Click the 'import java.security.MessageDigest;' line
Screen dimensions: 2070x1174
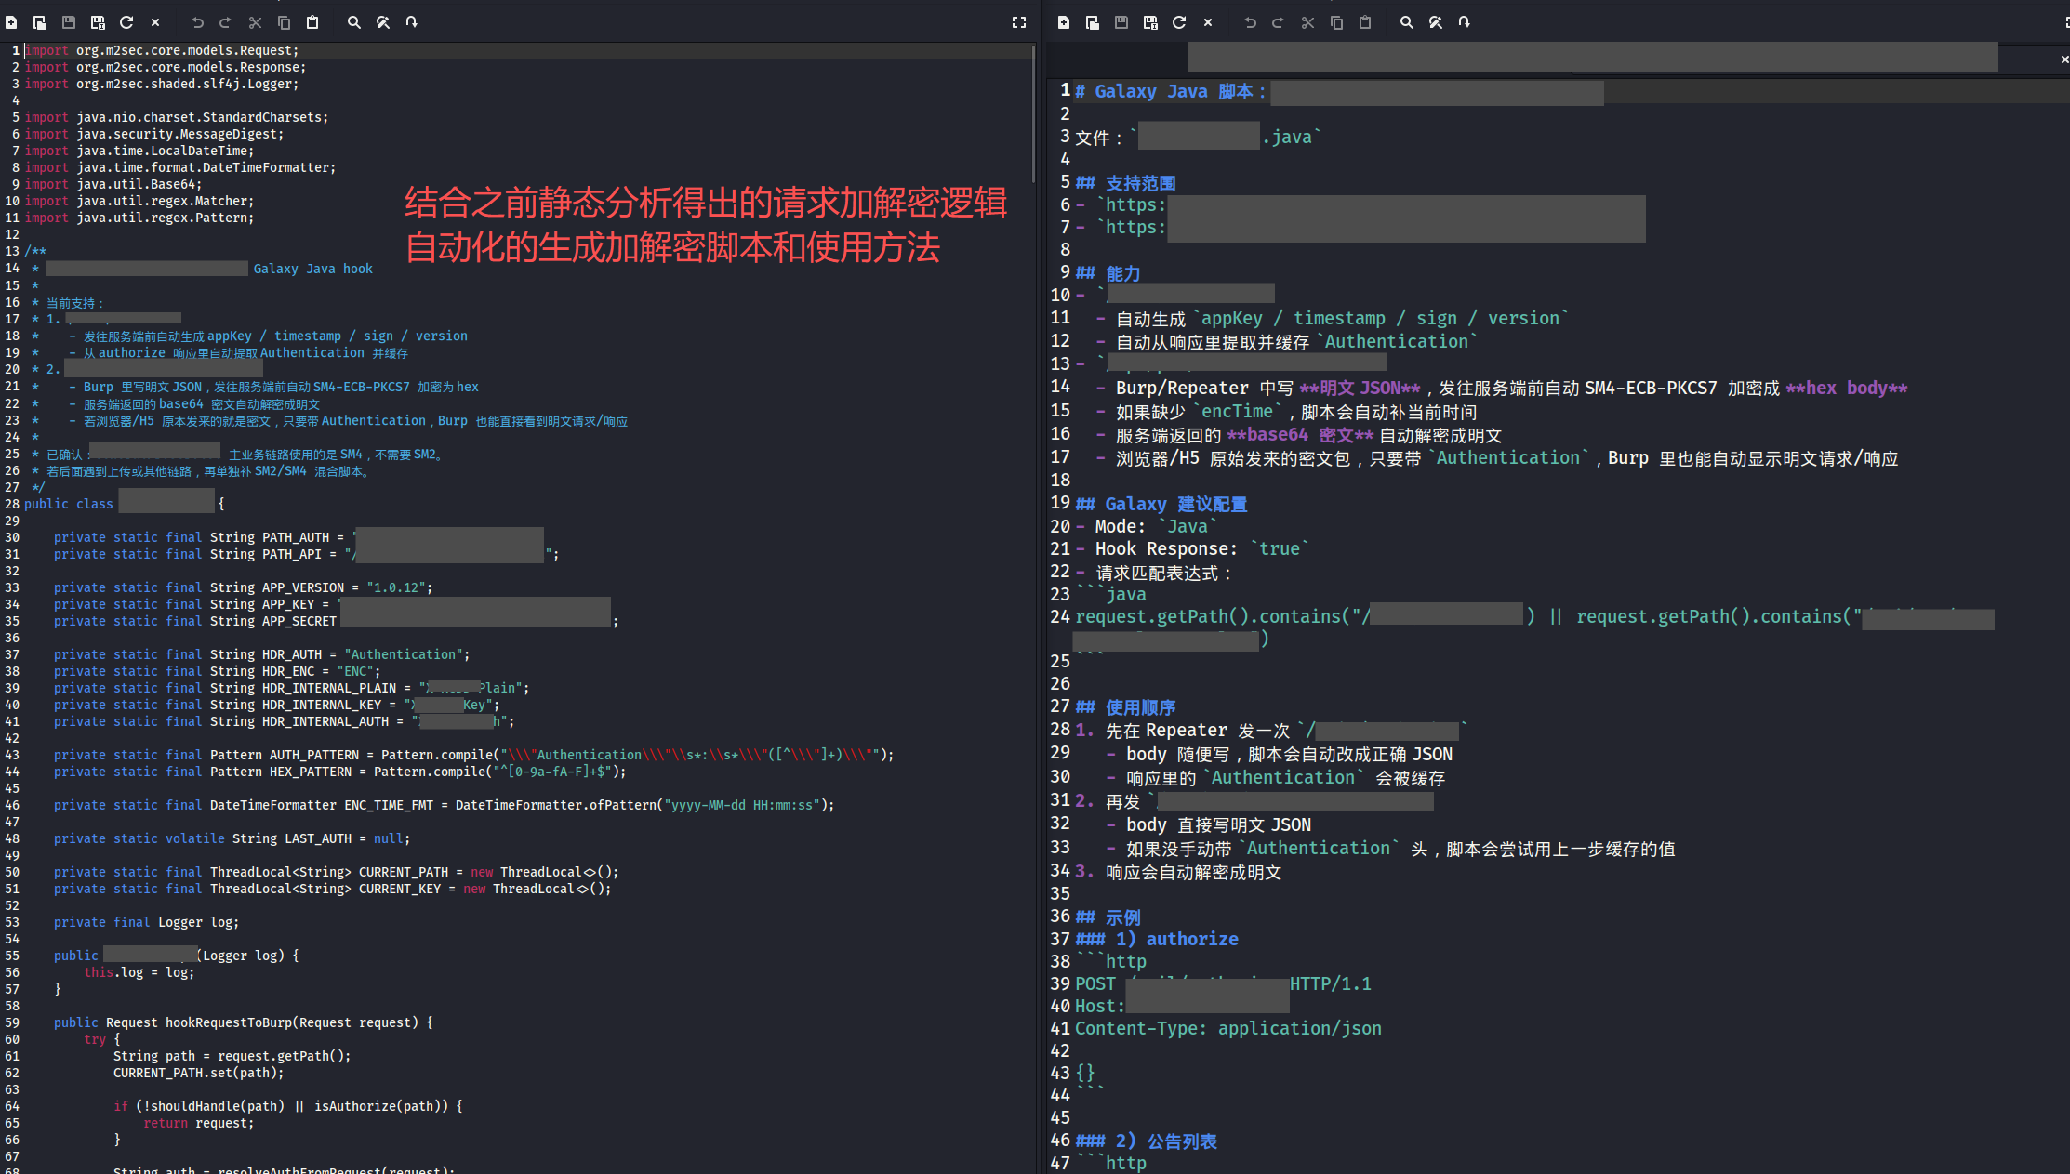(x=154, y=134)
